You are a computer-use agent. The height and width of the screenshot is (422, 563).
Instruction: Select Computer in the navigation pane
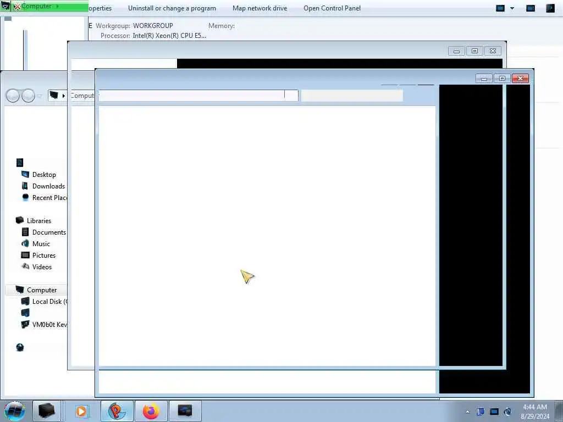pyautogui.click(x=42, y=290)
